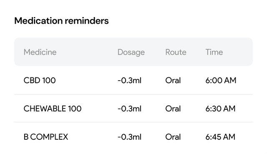
Task: Click Oral route for B COMPLEX
Action: pos(173,137)
